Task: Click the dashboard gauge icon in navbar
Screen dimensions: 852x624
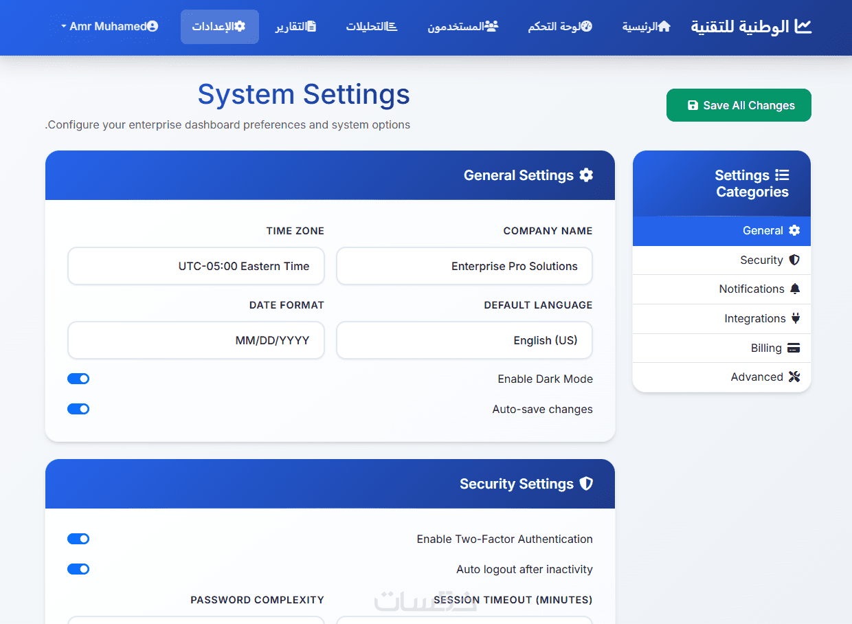Action: click(x=586, y=27)
